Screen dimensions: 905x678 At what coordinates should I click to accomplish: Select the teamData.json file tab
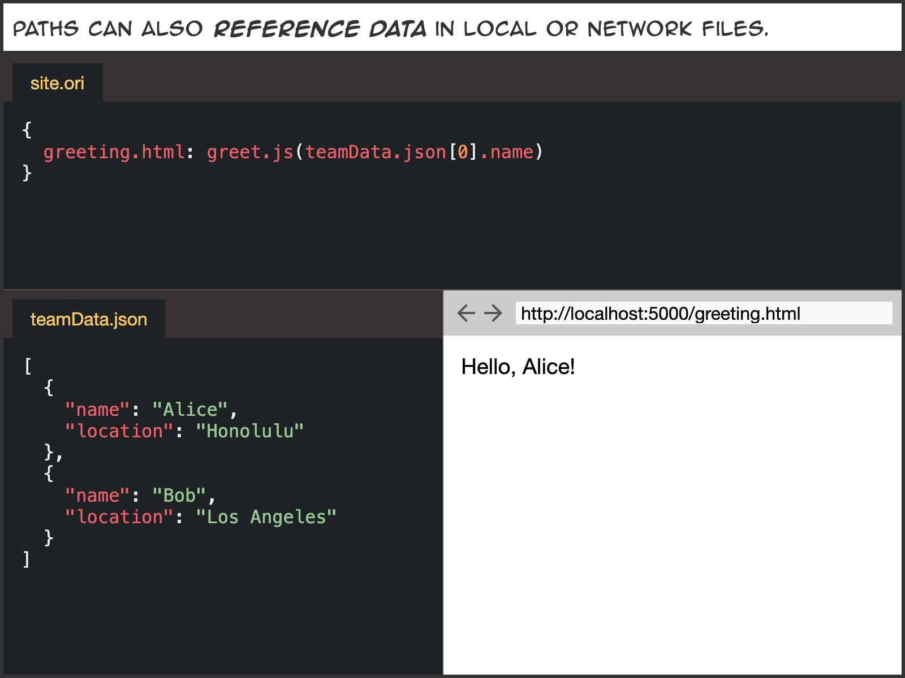(x=89, y=319)
